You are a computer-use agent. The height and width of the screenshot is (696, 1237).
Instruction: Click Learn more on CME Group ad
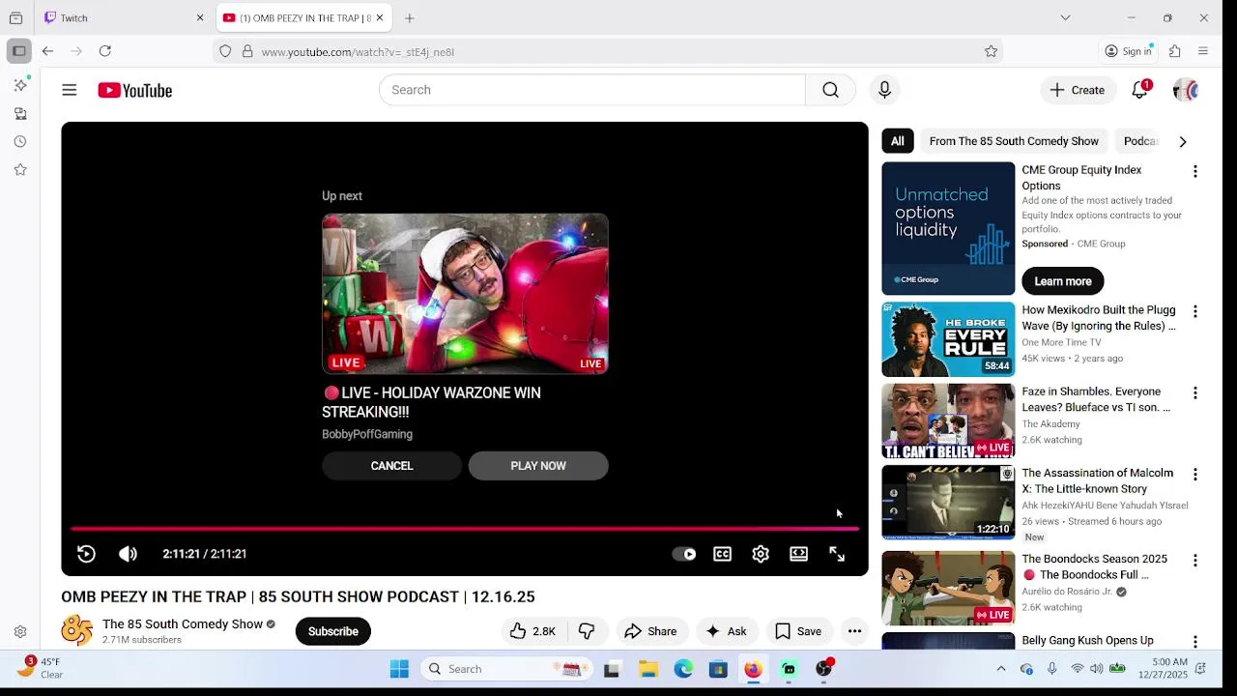point(1063,281)
